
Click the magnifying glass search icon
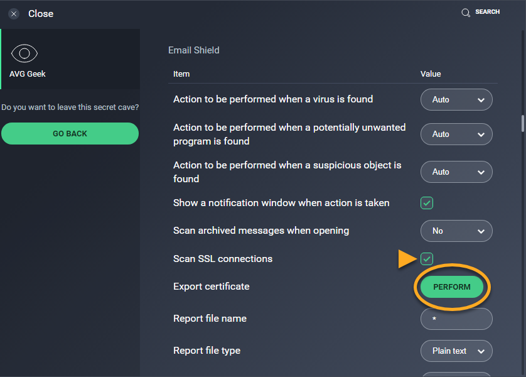[x=466, y=13]
